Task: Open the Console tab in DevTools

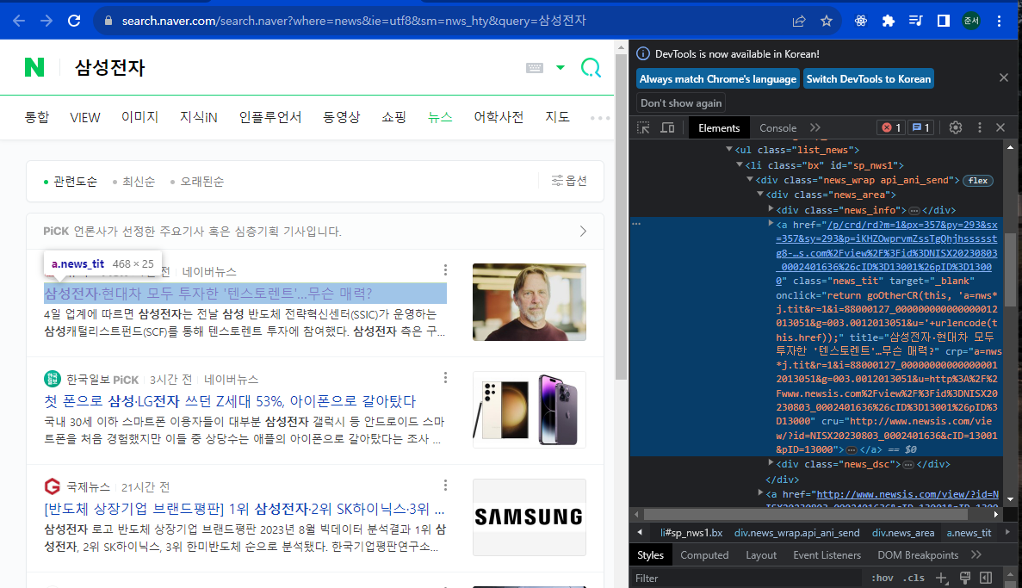Action: [x=777, y=127]
